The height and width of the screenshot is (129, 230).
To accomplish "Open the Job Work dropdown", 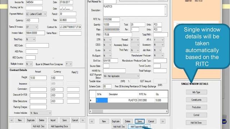I will [158, 50].
